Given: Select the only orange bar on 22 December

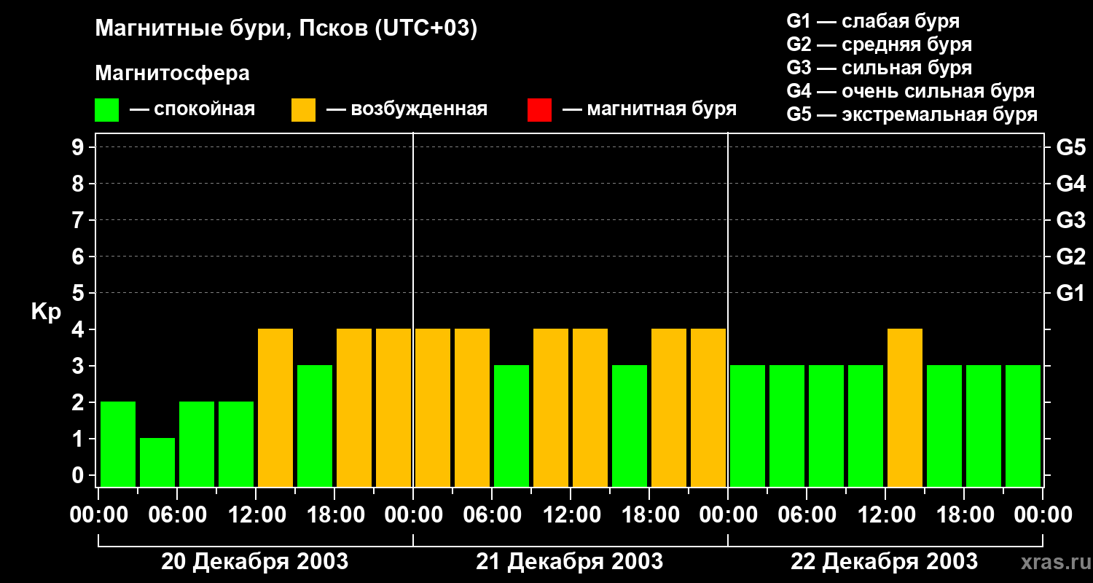Looking at the screenshot, I should [x=905, y=407].
